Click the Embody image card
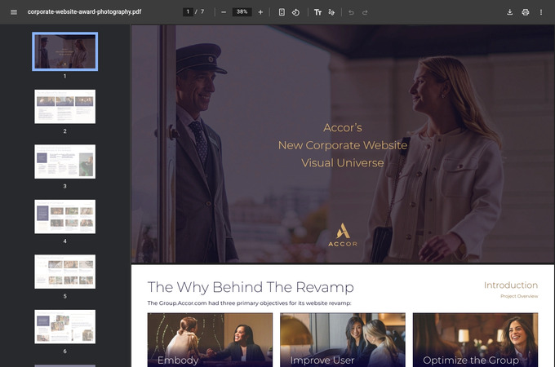This screenshot has width=555, height=367. (210, 340)
